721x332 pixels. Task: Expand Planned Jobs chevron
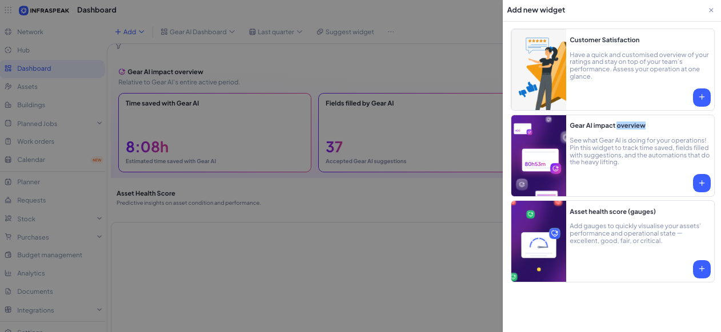tap(99, 123)
